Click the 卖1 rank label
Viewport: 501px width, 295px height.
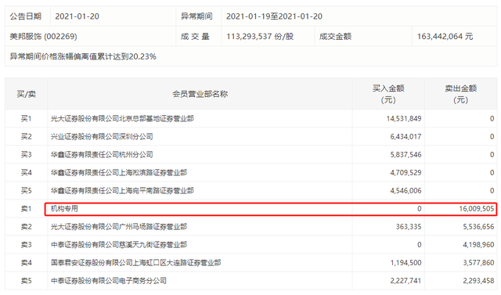[x=26, y=208]
